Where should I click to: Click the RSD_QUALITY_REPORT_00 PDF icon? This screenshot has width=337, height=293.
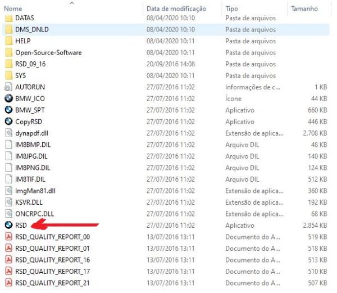(x=8, y=237)
